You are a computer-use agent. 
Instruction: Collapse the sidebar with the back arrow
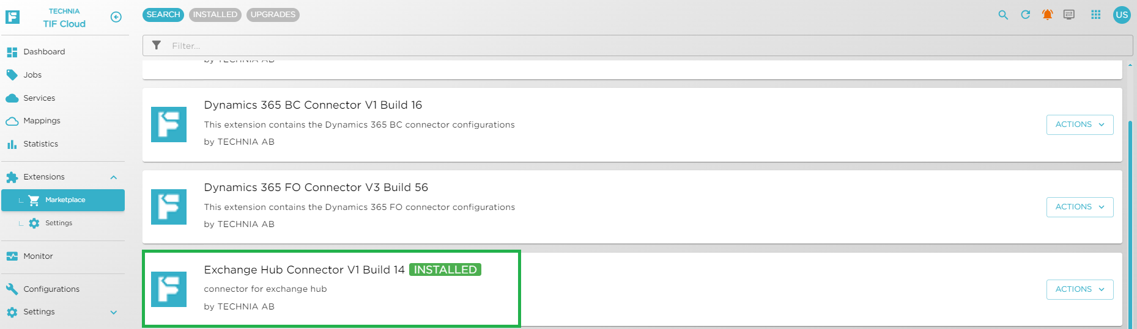click(116, 17)
